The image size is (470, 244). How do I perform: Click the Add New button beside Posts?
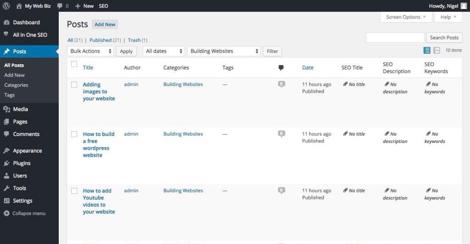(x=105, y=25)
